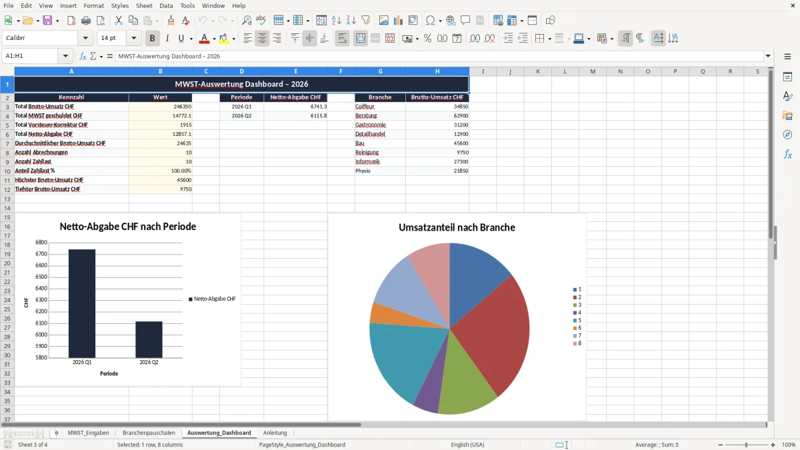Click the Add Decimal Place icon
This screenshot has width=800, height=450.
[x=475, y=39]
